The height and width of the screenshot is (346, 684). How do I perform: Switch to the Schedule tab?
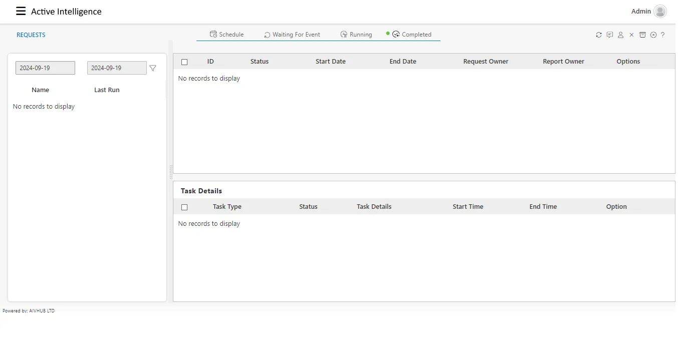(x=226, y=35)
